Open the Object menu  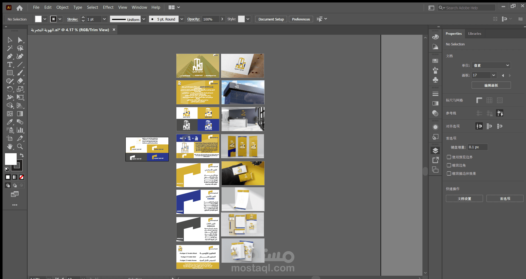click(x=62, y=7)
